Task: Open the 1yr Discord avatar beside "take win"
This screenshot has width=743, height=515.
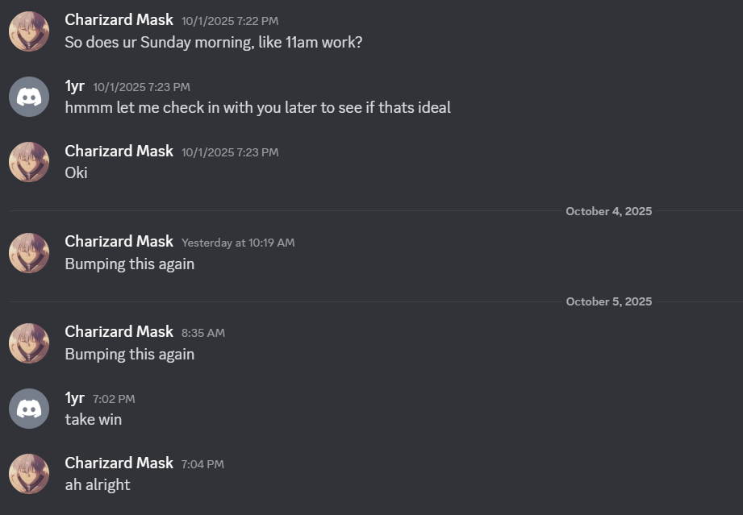Action: point(29,409)
